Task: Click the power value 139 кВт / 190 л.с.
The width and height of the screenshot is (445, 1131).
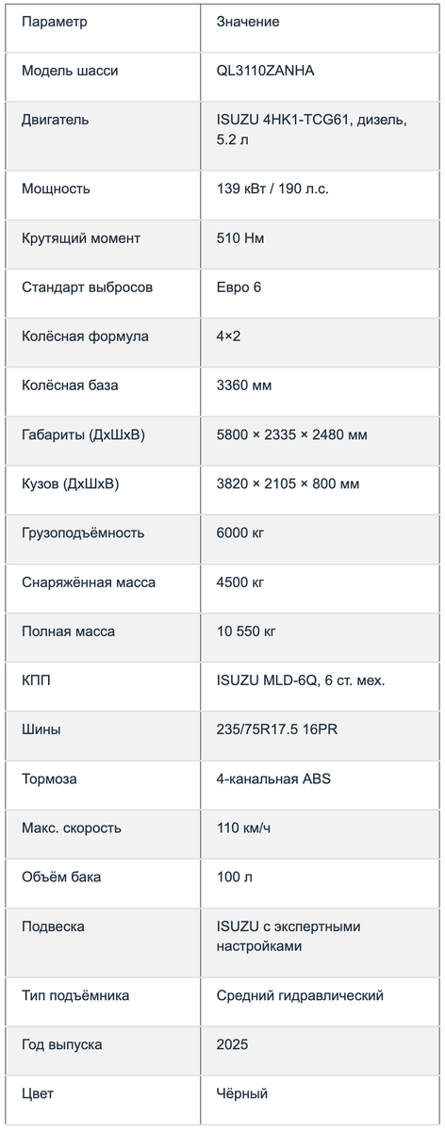Action: click(272, 188)
